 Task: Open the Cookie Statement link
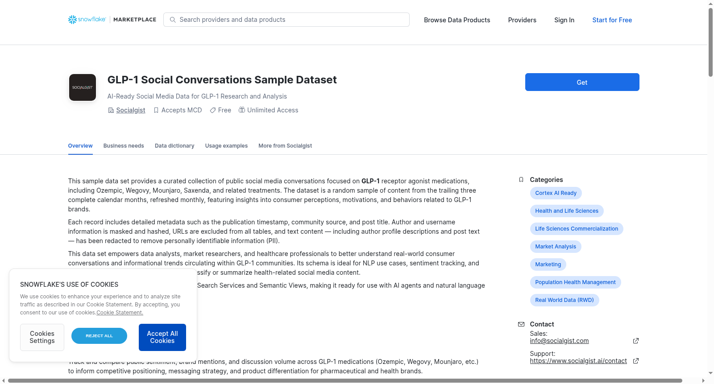pyautogui.click(x=120, y=313)
